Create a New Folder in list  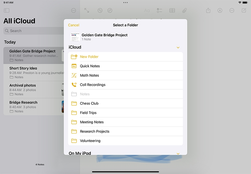89,57
